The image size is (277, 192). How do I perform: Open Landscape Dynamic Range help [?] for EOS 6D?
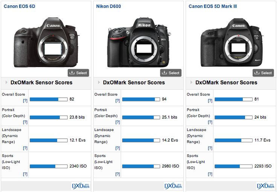pos(25,148)
